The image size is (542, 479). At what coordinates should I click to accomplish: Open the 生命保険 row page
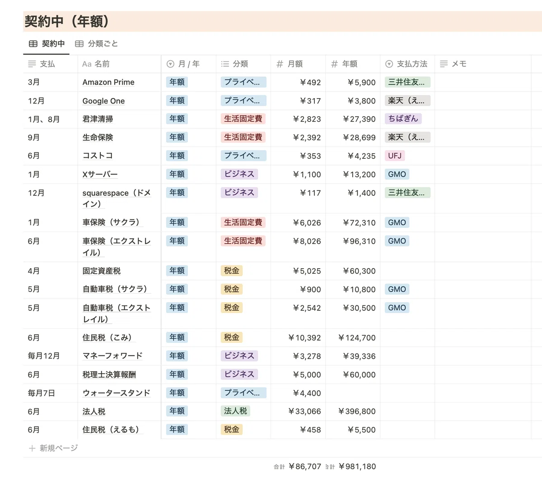coord(98,138)
